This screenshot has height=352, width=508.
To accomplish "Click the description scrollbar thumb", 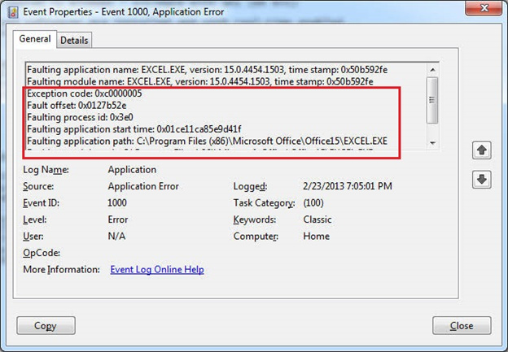I will click(x=432, y=100).
